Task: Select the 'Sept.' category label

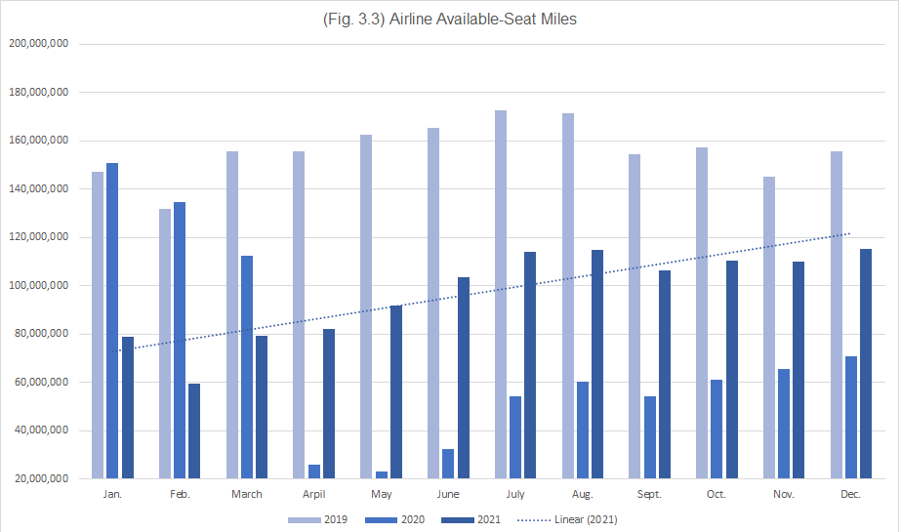Action: pos(649,494)
